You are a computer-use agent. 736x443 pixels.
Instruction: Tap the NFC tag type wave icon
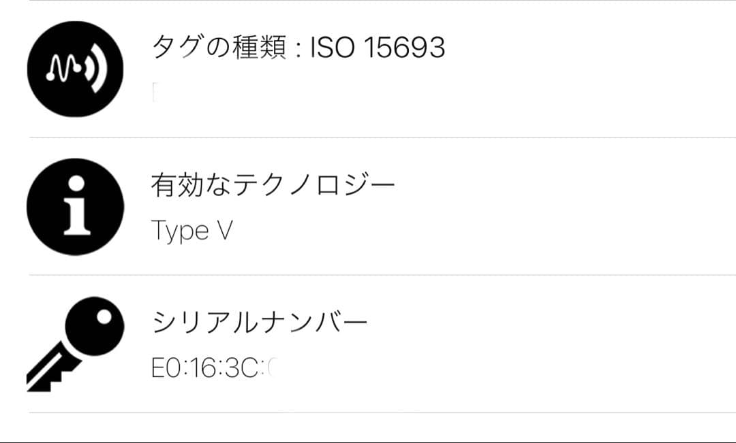[x=75, y=69]
